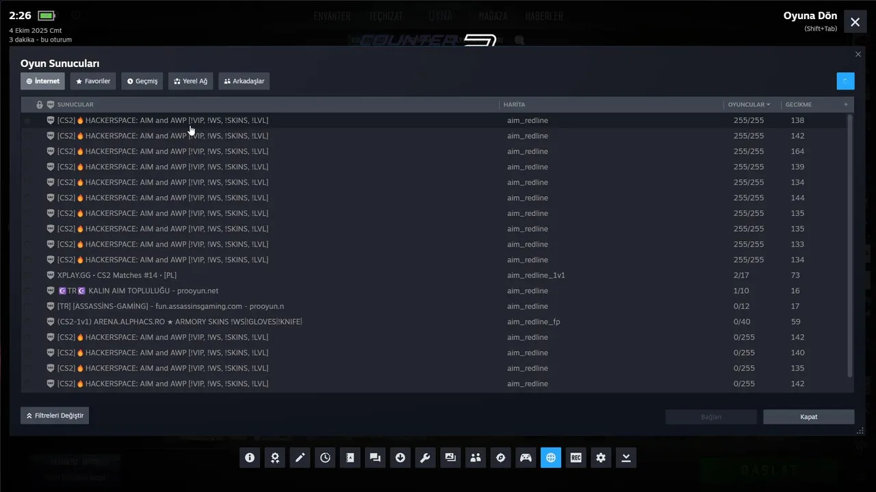Click the Bağlan connect button

point(711,417)
